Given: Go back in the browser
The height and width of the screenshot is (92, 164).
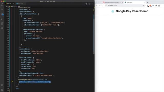Looking at the screenshot, I should coord(97,6).
